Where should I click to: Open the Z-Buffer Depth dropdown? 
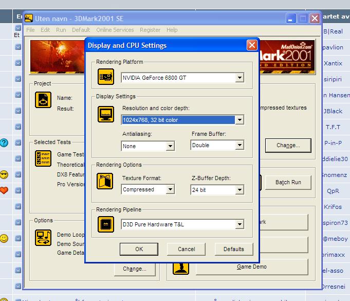(240, 190)
